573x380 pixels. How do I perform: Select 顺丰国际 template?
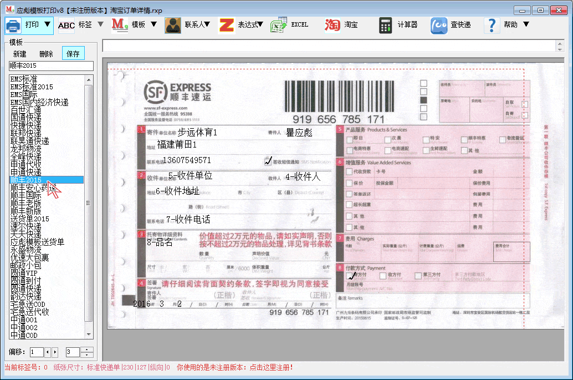click(x=25, y=195)
